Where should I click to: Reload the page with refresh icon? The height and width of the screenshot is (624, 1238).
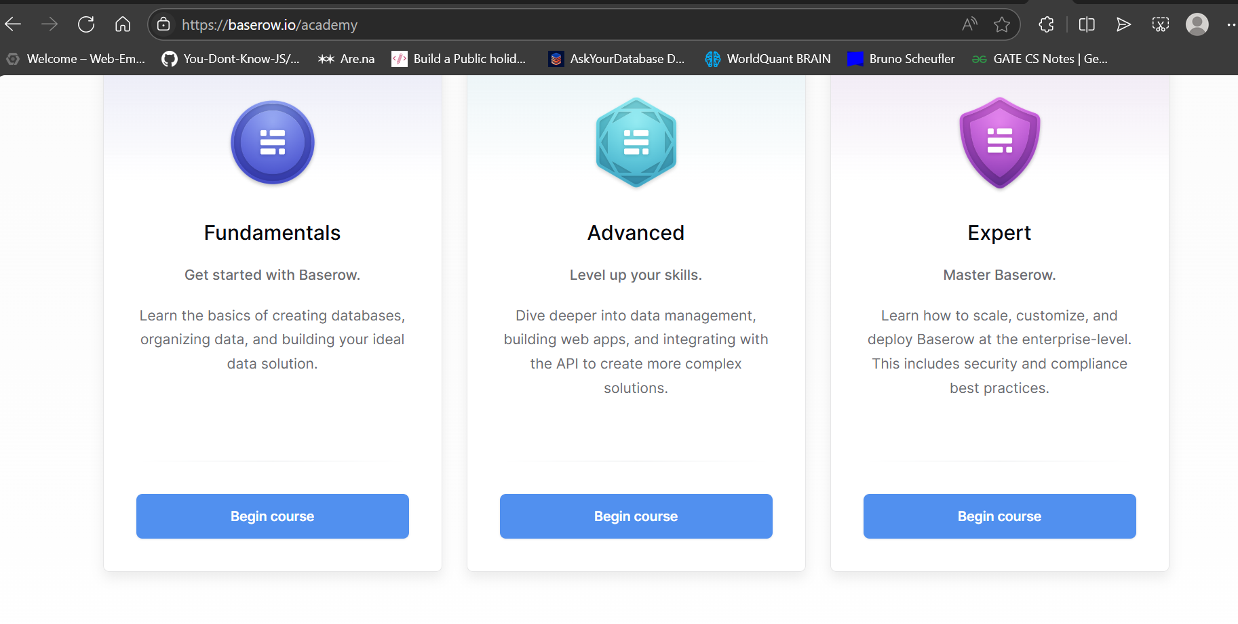pyautogui.click(x=86, y=25)
